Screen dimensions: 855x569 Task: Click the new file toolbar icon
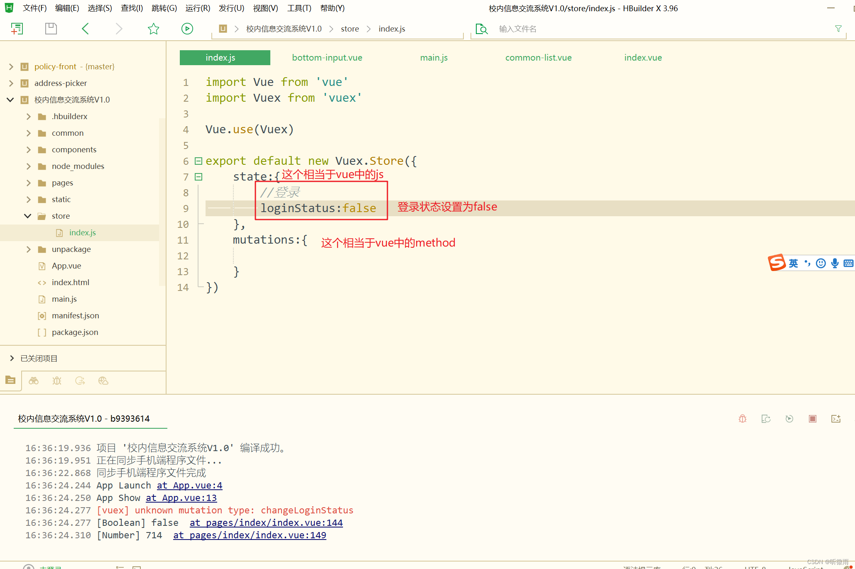[x=17, y=29]
